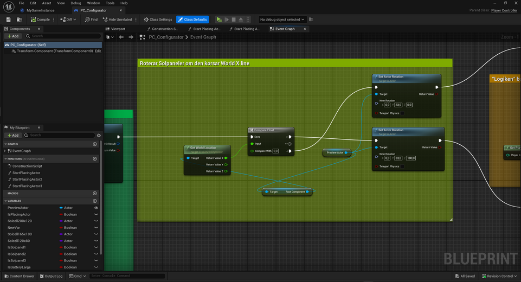This screenshot has width=521, height=282.
Task: Switch to the Viewport tab
Action: pyautogui.click(x=118, y=29)
